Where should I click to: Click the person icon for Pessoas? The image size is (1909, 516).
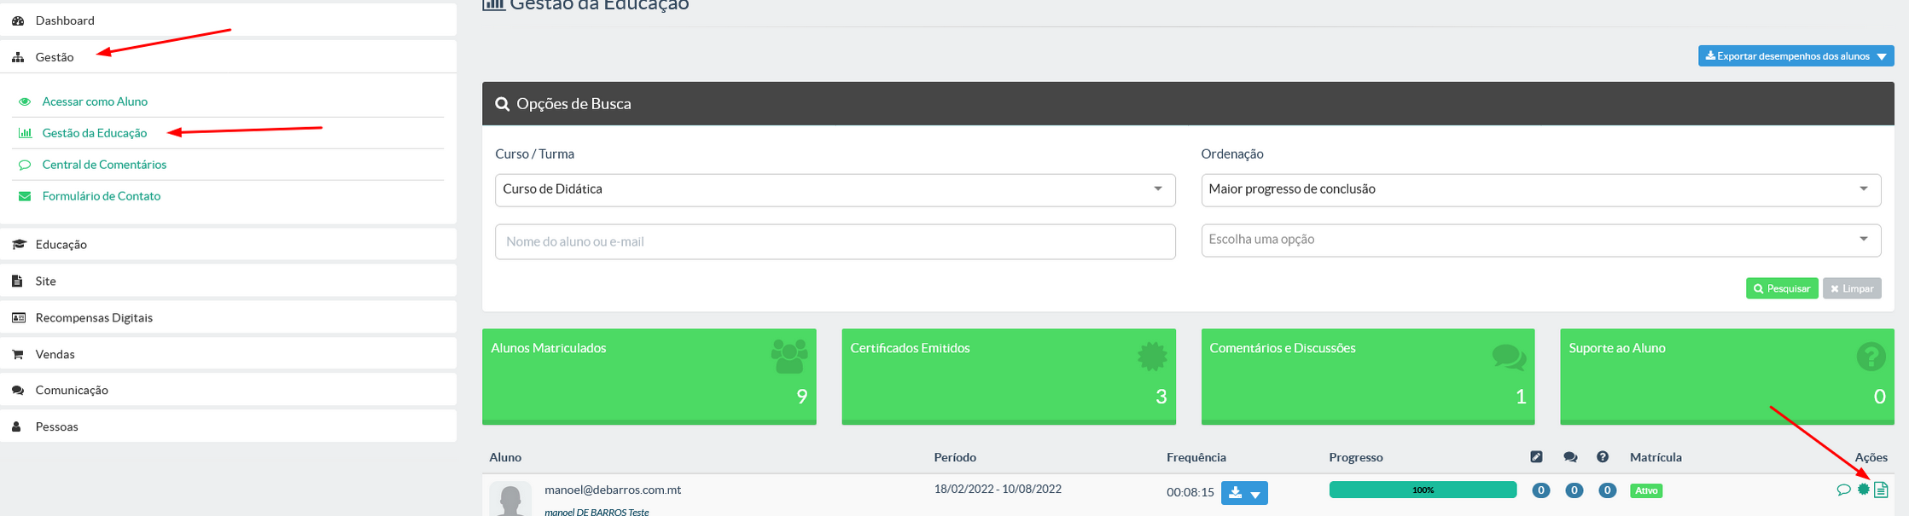tap(17, 426)
